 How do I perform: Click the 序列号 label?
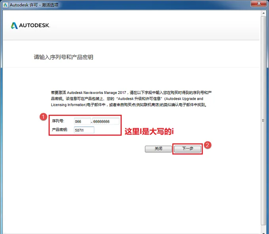click(58, 121)
